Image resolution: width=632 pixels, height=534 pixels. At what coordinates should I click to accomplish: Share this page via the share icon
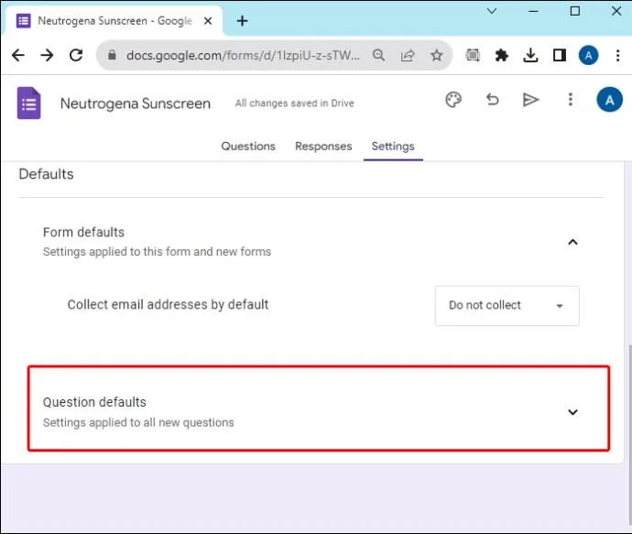(408, 55)
